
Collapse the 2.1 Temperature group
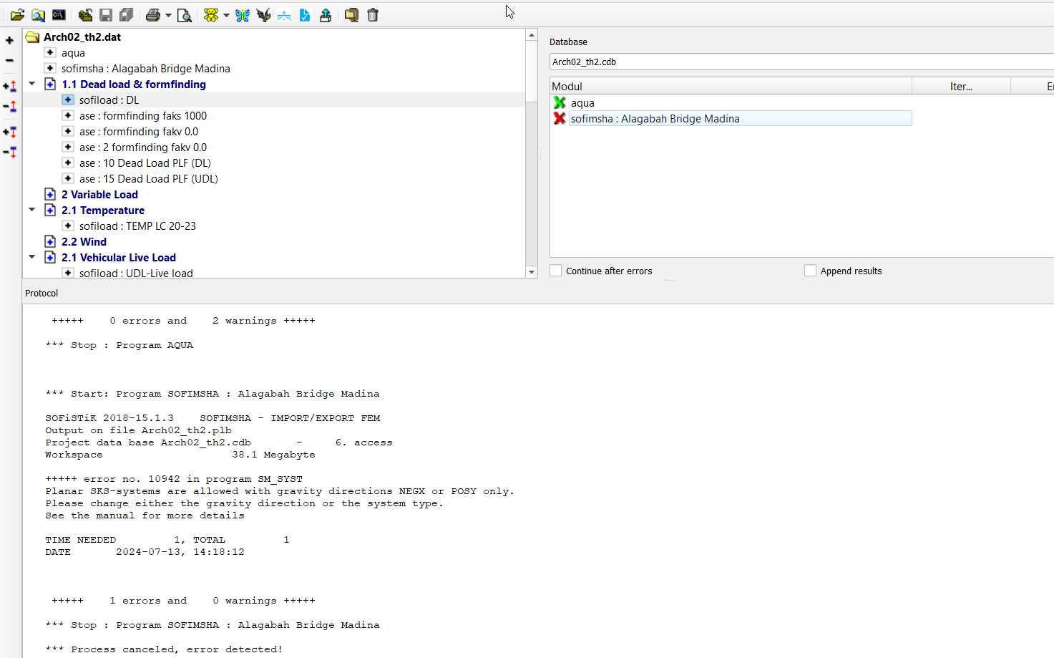coord(31,210)
